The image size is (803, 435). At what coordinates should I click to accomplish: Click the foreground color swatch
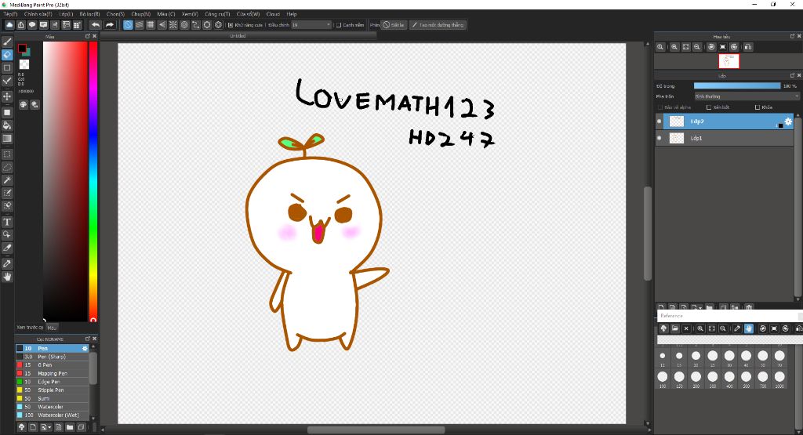point(22,49)
